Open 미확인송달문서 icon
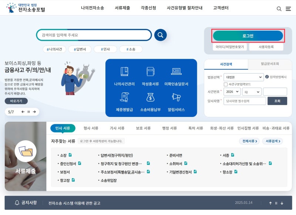This screenshot has height=215, width=296. click(x=176, y=71)
